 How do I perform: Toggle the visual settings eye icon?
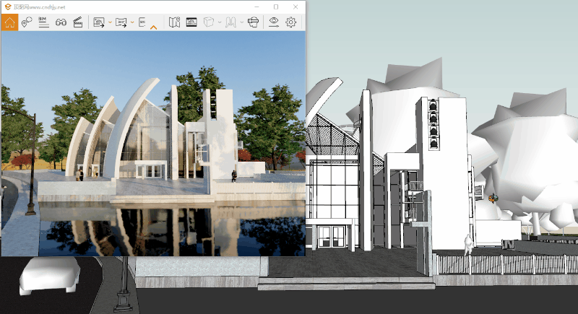pos(274,22)
